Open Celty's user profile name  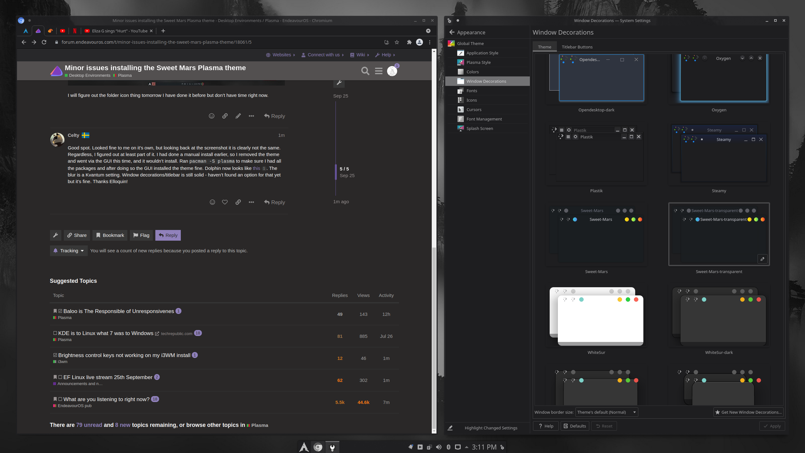coord(73,135)
